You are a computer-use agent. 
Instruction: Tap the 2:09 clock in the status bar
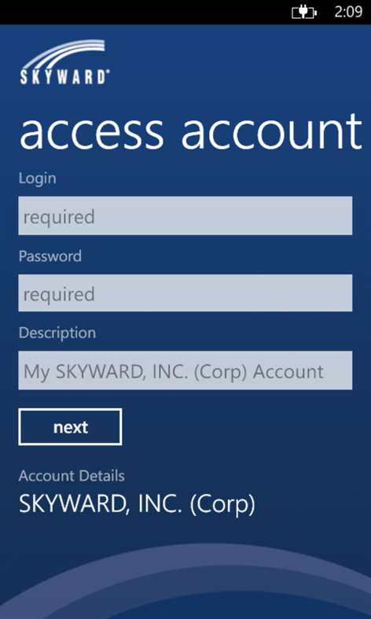tap(348, 12)
